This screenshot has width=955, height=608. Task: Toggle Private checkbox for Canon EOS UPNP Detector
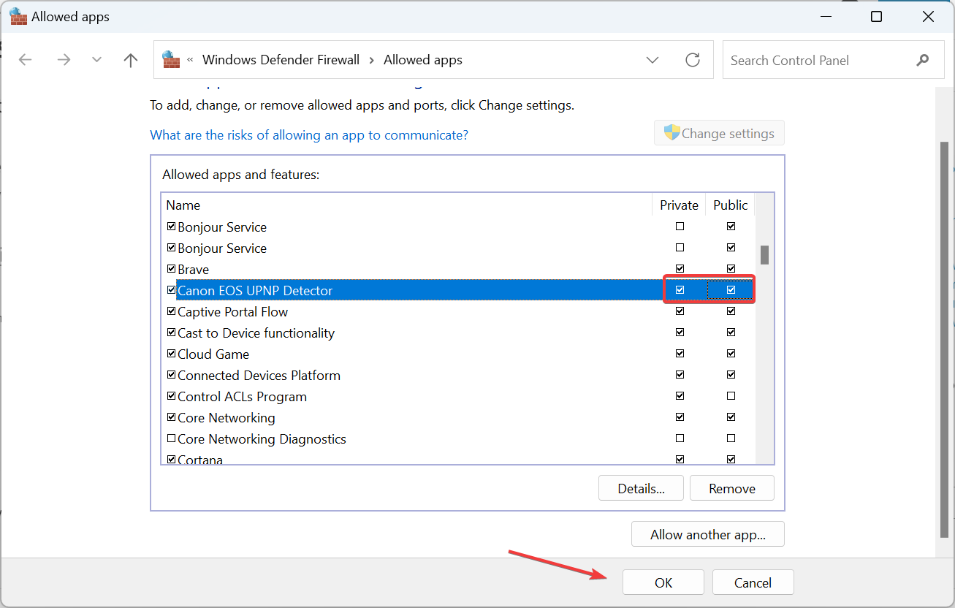(680, 290)
